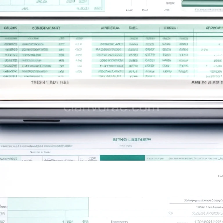Click the green progress bar in the top-right corner

(x=202, y=3)
